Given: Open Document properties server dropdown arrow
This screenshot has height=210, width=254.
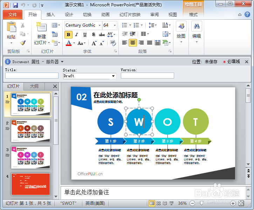Looking at the screenshot, I should point(62,62).
